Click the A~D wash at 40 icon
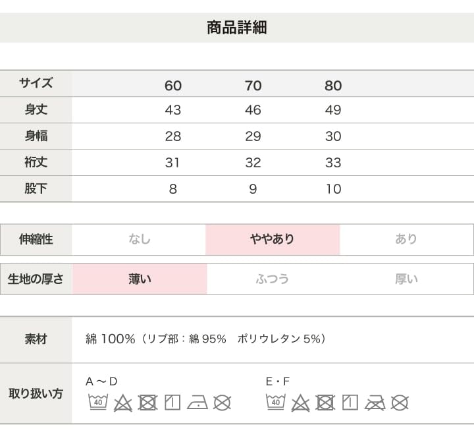474x448 pixels. click(x=98, y=403)
